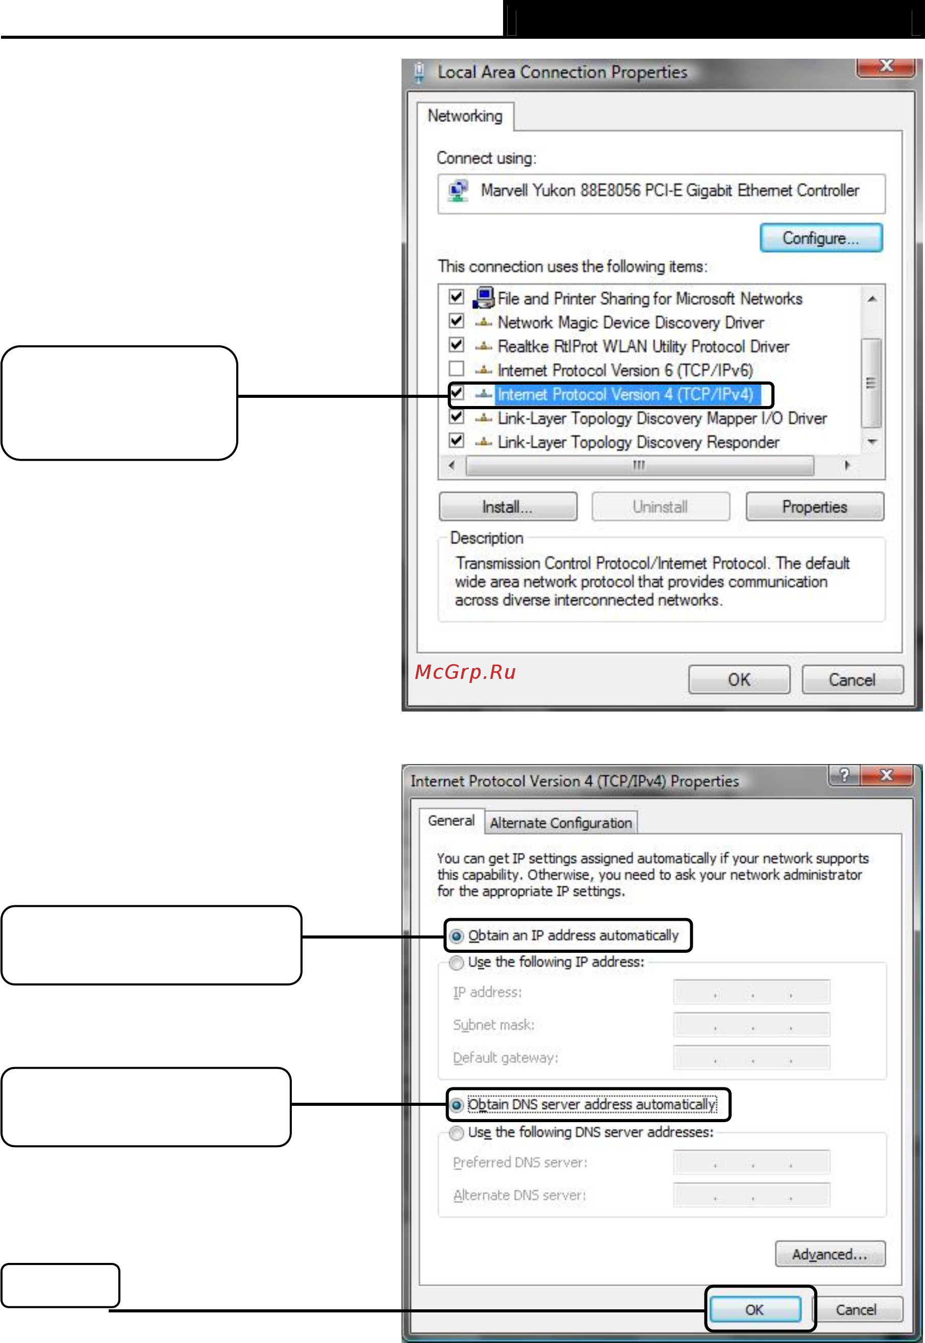Click the Default gateway input field
Image resolution: width=925 pixels, height=1343 pixels.
coord(751,1058)
